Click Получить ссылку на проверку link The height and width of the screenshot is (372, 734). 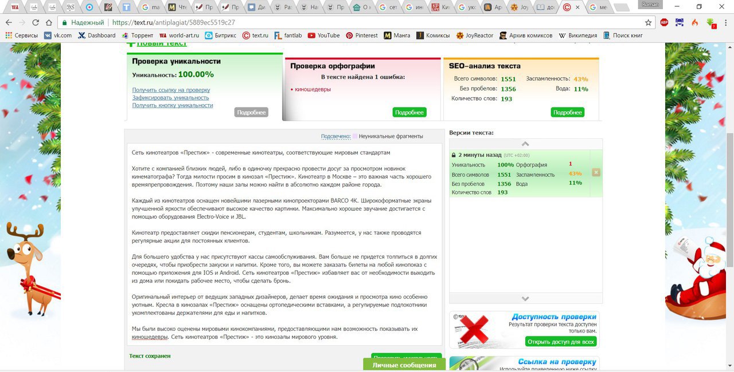tap(171, 90)
